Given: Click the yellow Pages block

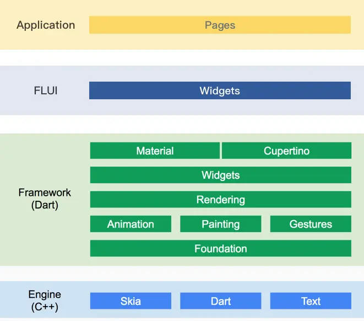Looking at the screenshot, I should click(220, 25).
